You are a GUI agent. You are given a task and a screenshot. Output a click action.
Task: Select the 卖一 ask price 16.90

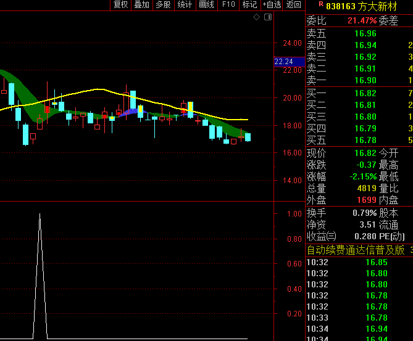(x=365, y=80)
